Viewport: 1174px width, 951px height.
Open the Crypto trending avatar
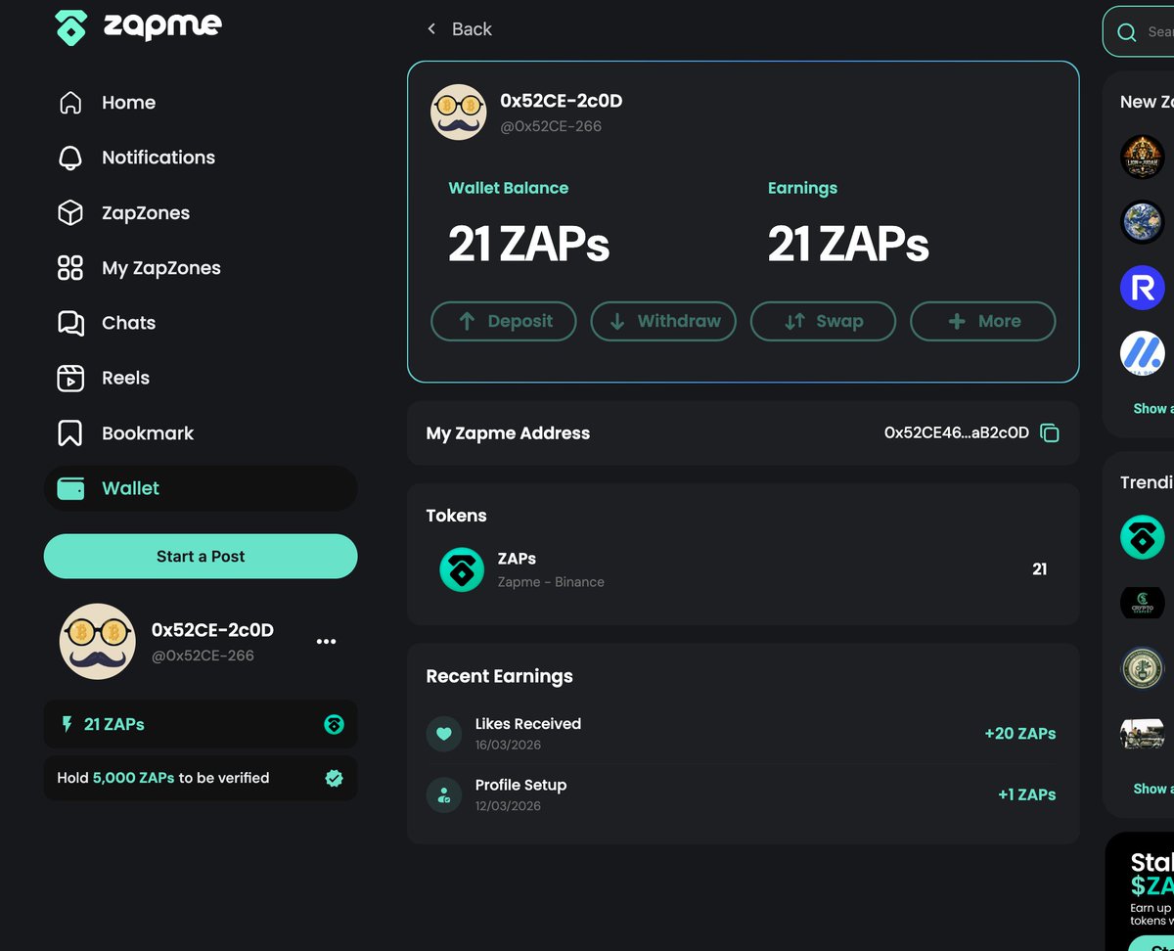click(1143, 603)
